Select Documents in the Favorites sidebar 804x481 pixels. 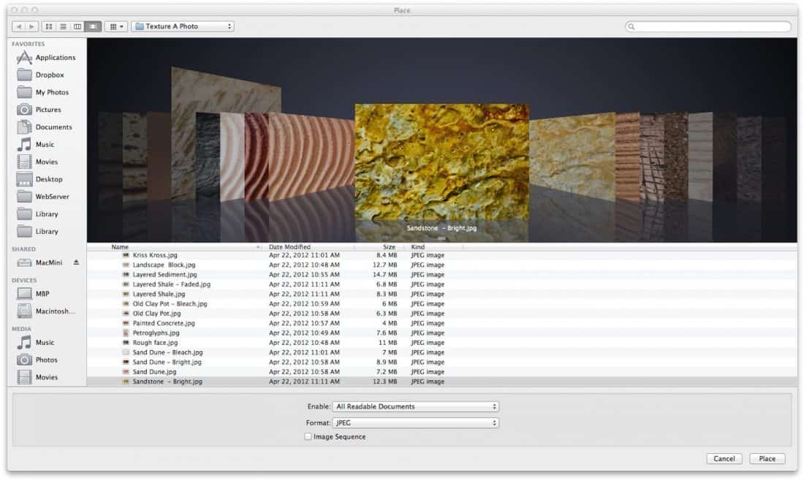point(51,126)
